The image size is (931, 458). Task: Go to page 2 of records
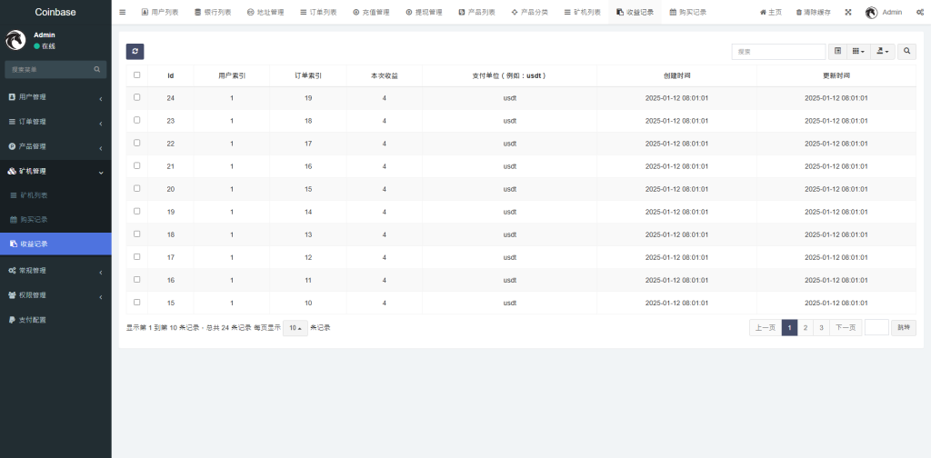click(805, 328)
